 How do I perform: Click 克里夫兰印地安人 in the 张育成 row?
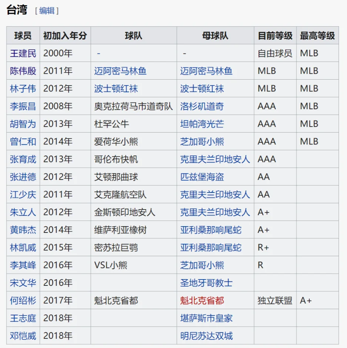coord(215,159)
